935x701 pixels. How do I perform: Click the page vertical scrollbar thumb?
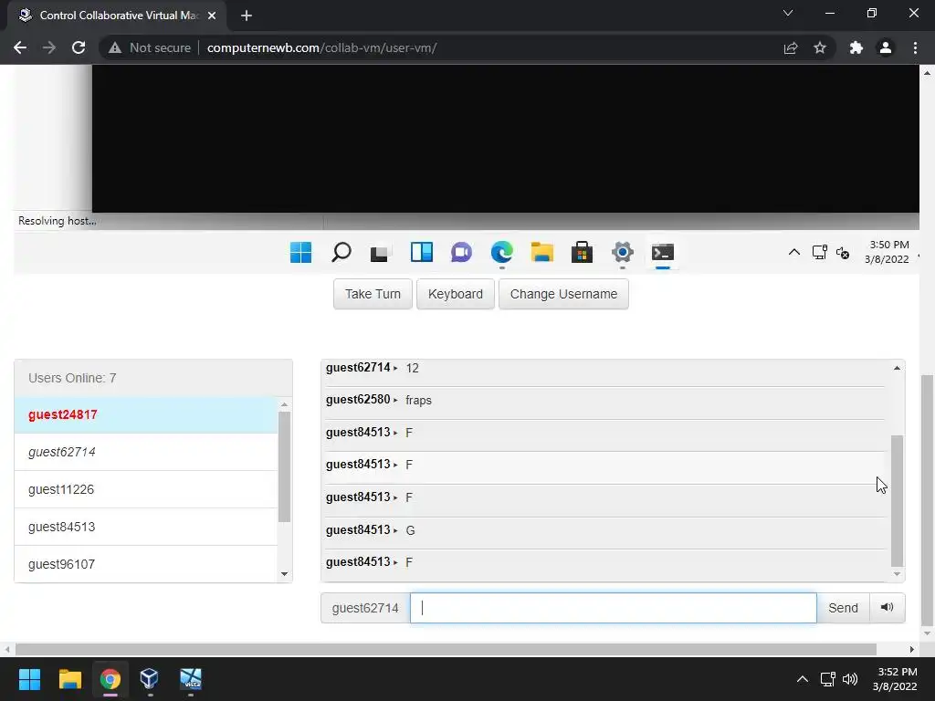(x=927, y=503)
